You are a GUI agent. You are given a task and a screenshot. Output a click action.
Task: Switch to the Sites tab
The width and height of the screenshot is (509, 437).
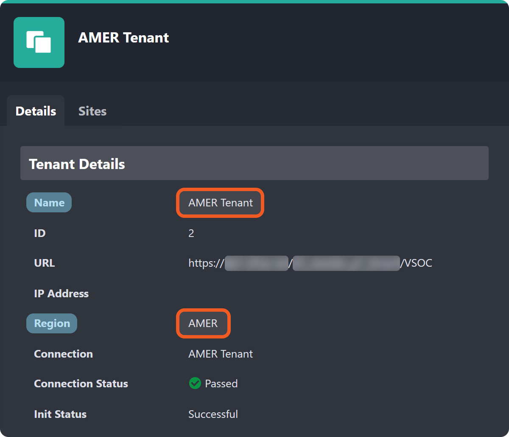click(x=92, y=111)
